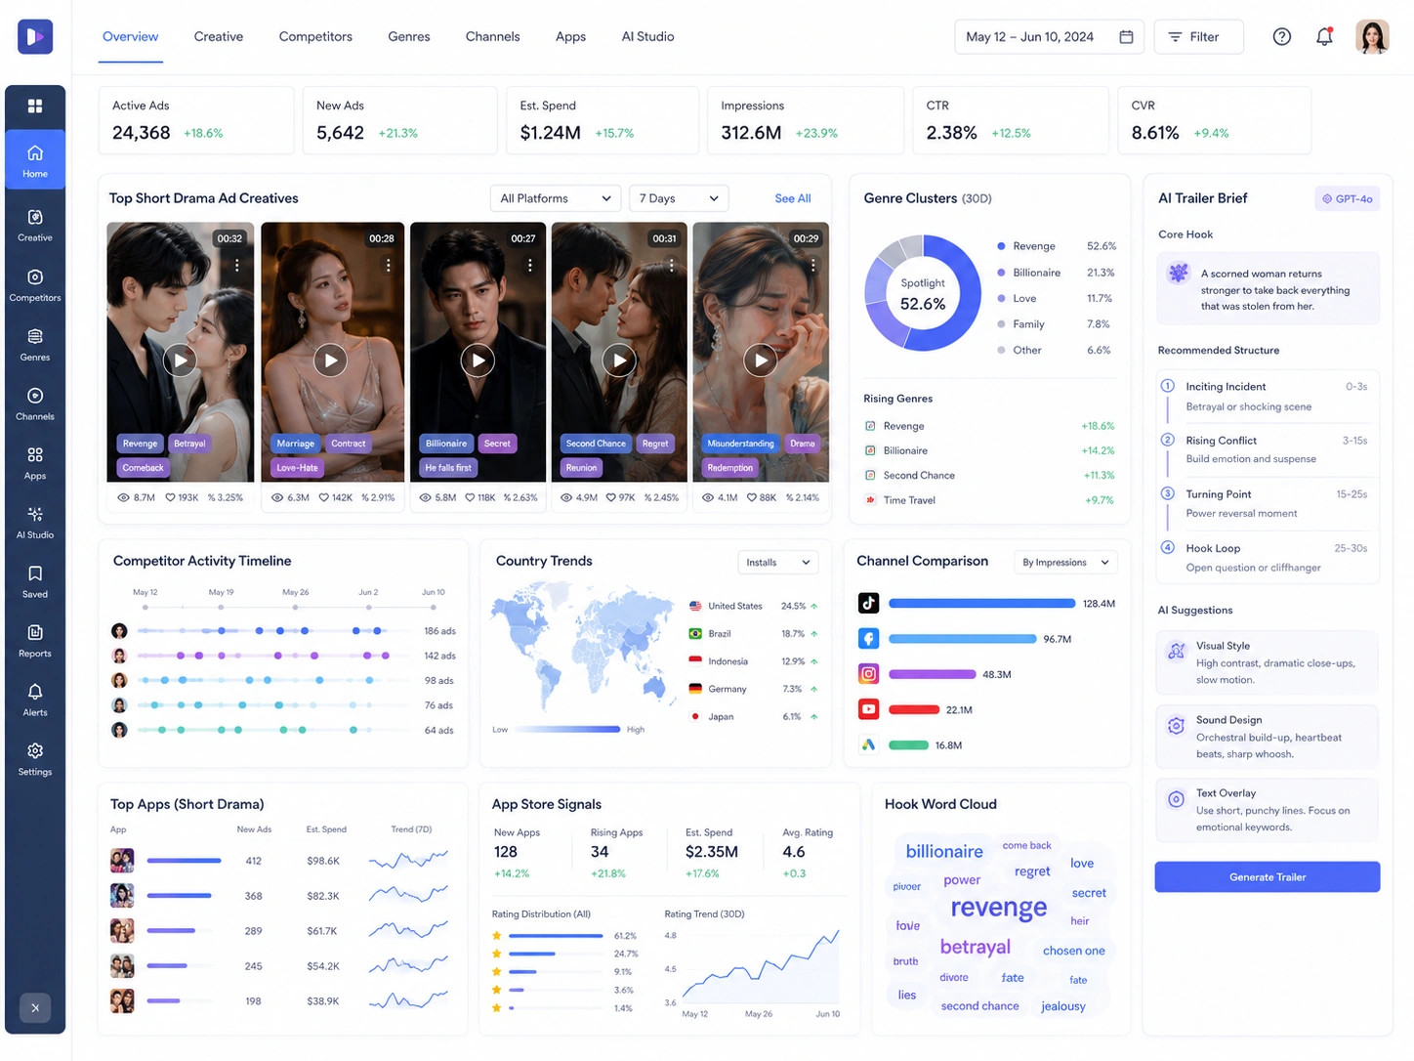1414x1061 pixels.
Task: Click the Instagram channel icon
Action: coord(868,673)
